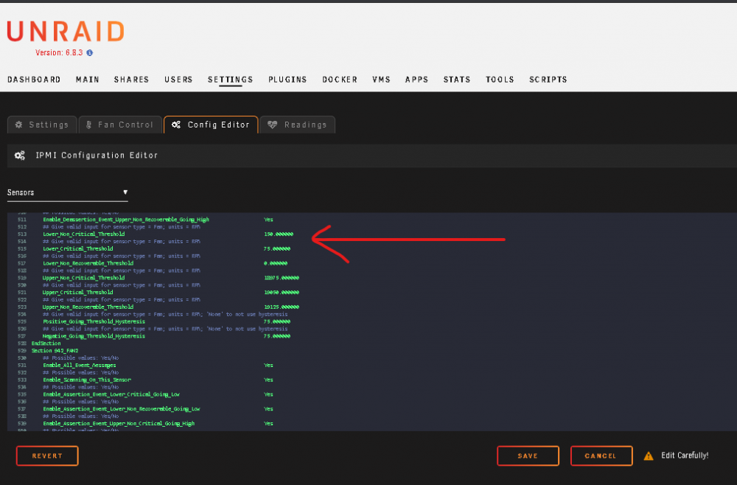Image resolution: width=737 pixels, height=485 pixels.
Task: Open the Dashboard menu item
Action: tap(34, 80)
